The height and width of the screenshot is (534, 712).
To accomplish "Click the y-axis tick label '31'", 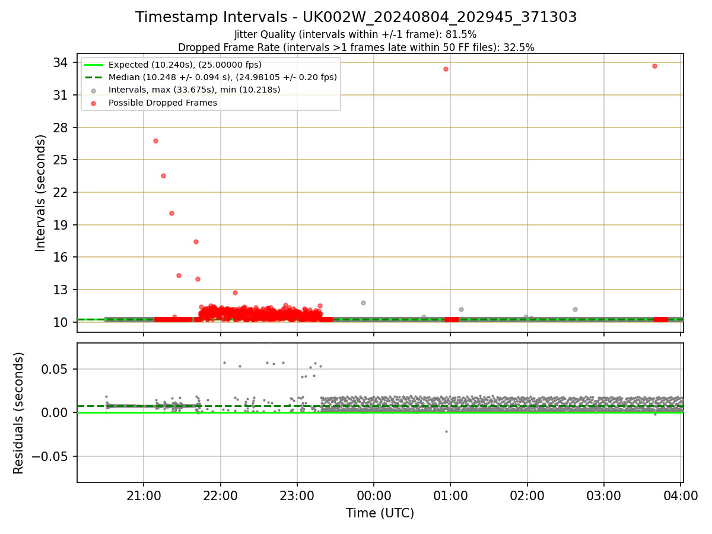I will tap(61, 95).
